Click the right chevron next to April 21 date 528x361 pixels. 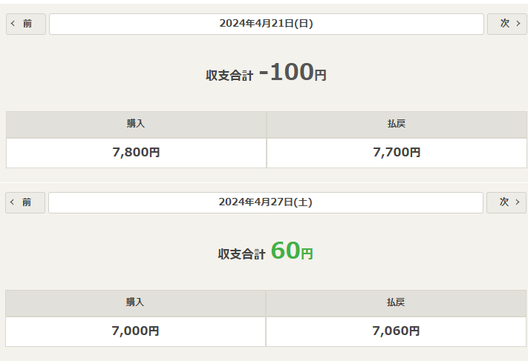(518, 24)
